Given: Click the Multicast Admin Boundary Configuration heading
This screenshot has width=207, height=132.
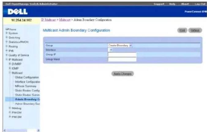Looking at the screenshot, I should click(77, 30).
